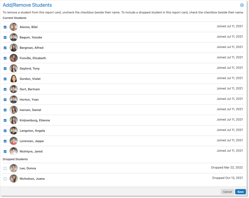The height and width of the screenshot is (198, 249).
Task: Click Lorenzen, Jeppe's avatar image
Action: click(13, 141)
